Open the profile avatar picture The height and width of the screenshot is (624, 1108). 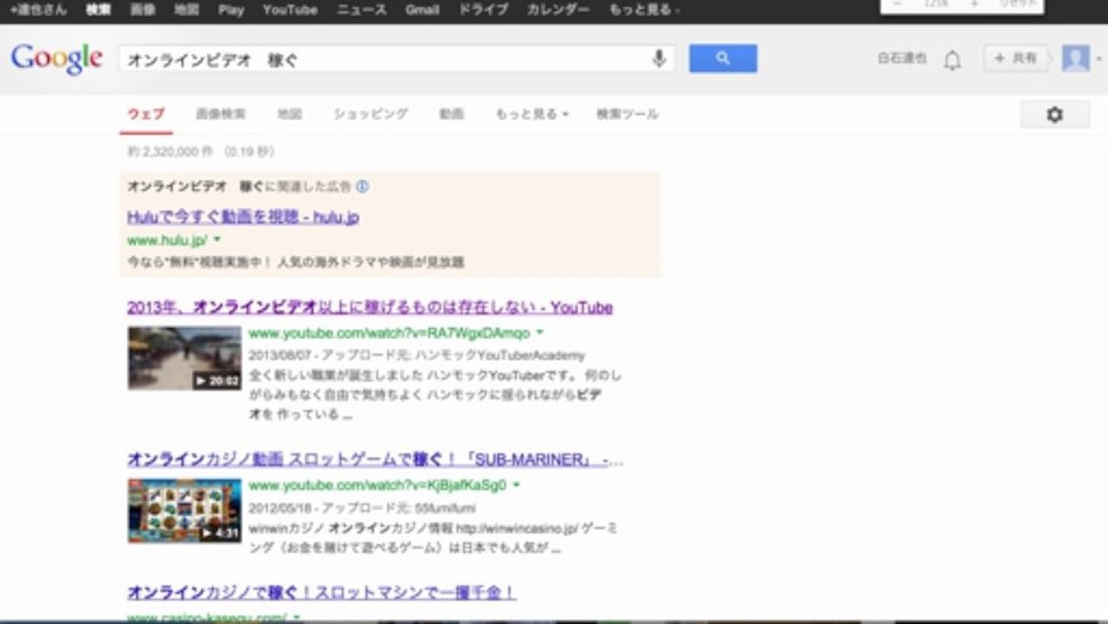coord(1075,58)
